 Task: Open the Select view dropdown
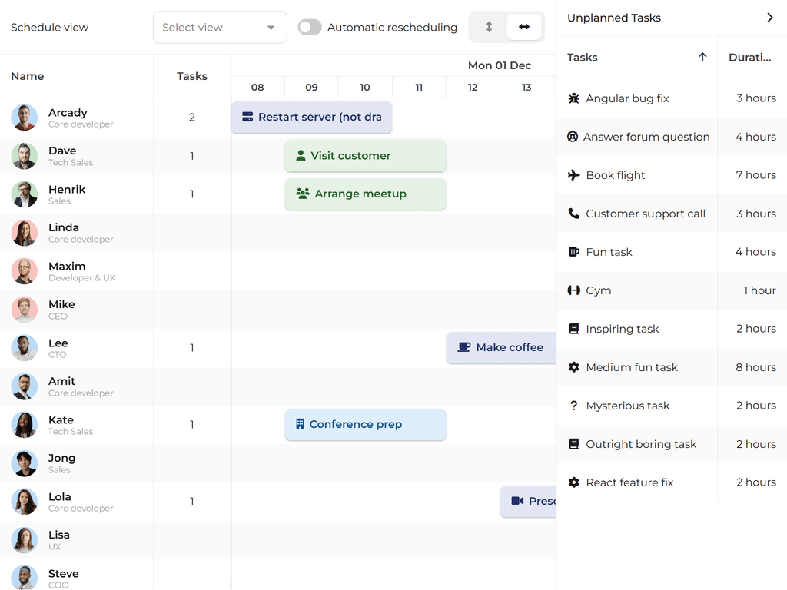[x=220, y=28]
